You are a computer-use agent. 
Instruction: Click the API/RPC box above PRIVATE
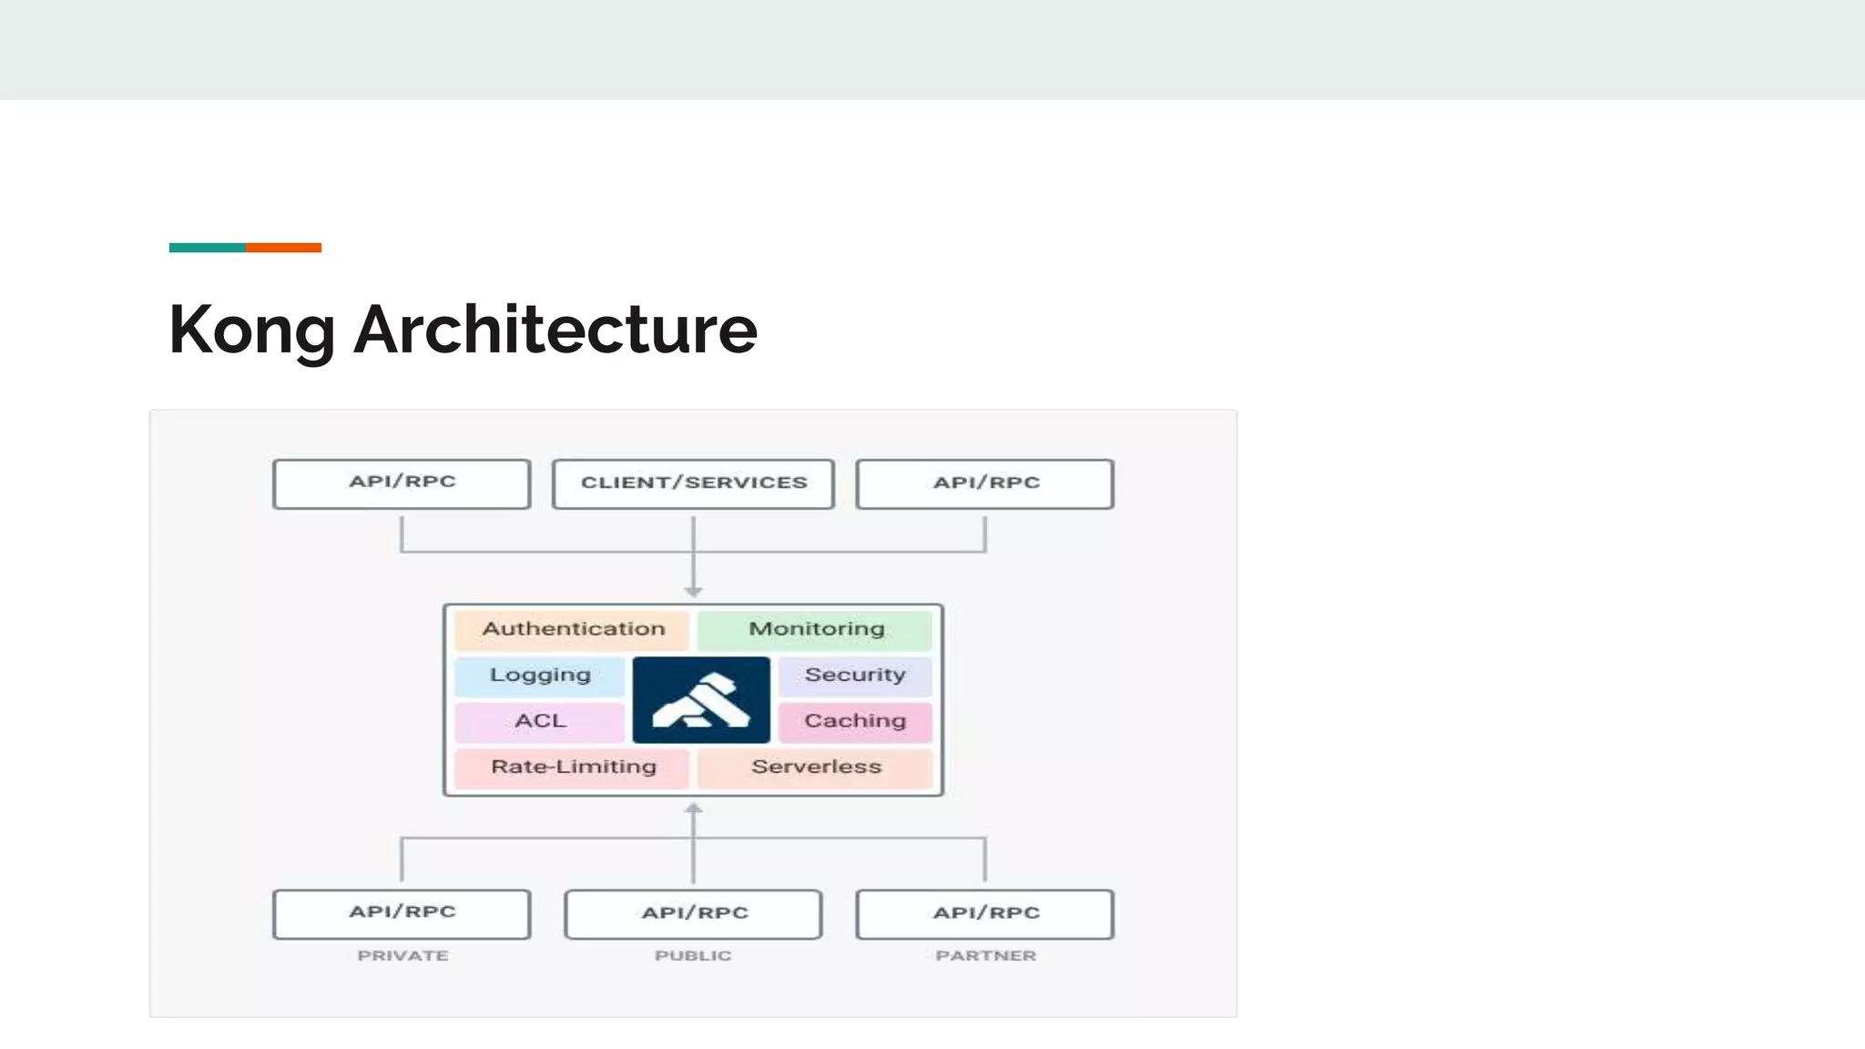pyautogui.click(x=402, y=913)
